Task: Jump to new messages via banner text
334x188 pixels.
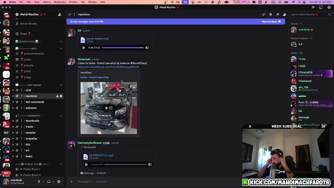Action: 87,22
